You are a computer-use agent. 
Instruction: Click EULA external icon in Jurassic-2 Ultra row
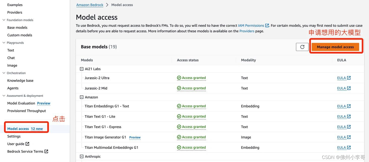(349, 78)
